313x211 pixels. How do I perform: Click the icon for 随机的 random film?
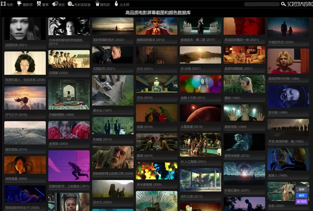coord(96,4)
